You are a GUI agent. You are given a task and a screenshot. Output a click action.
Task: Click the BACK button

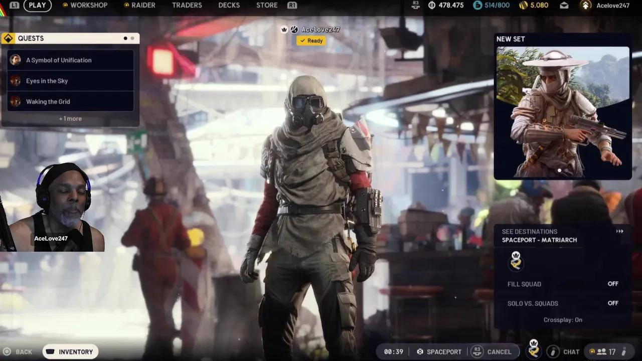tap(18, 352)
